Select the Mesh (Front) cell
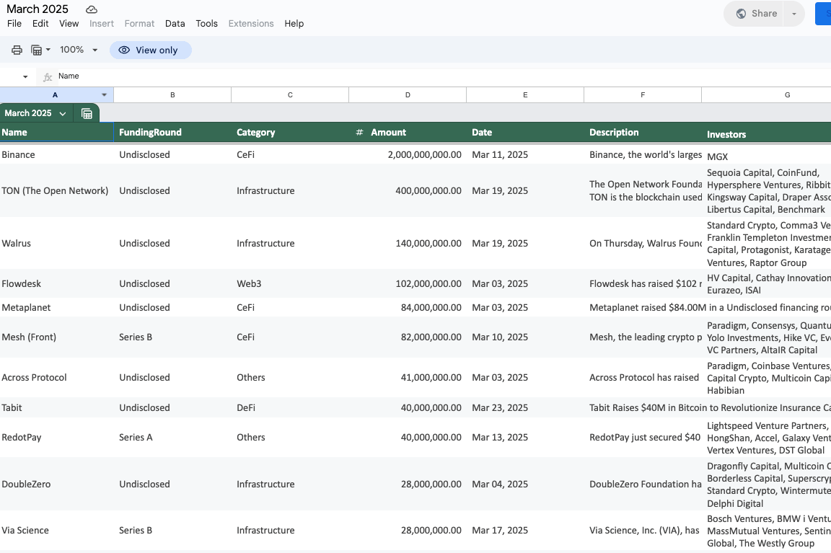The width and height of the screenshot is (831, 553). pyautogui.click(x=57, y=337)
